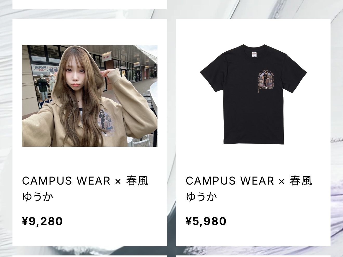
Task: Click the ゆうか text in the hoodie item title
Action: tap(38, 197)
